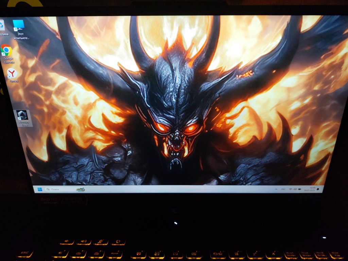Click the 'Armoury Crate' label text

coord(24,123)
